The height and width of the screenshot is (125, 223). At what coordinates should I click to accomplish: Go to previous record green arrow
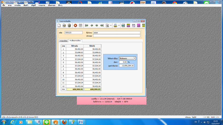pos(92,25)
